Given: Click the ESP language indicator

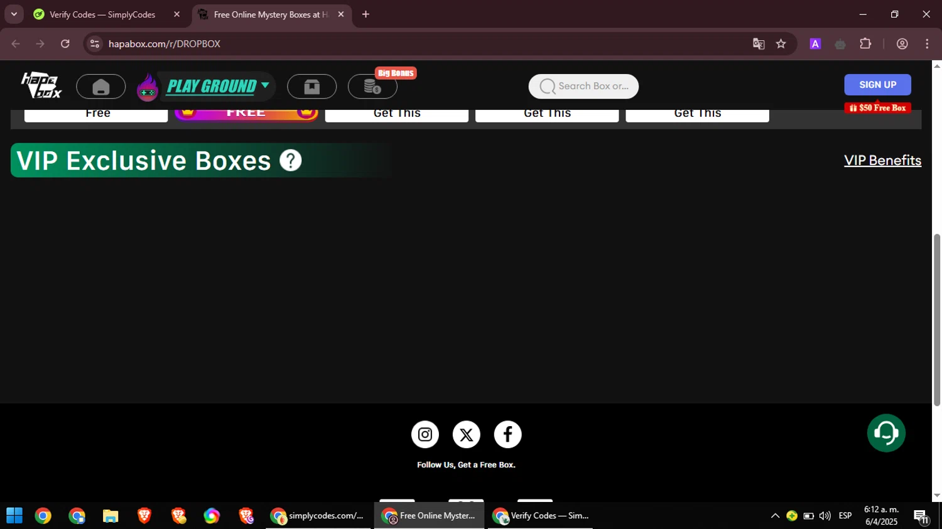Looking at the screenshot, I should pos(845,516).
